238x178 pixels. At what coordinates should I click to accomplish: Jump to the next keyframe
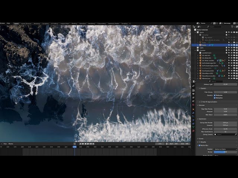pyautogui.click(x=91, y=144)
